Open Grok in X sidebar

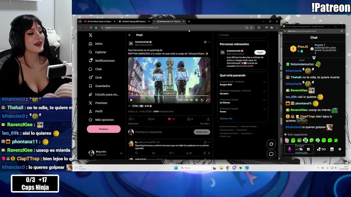95,77
